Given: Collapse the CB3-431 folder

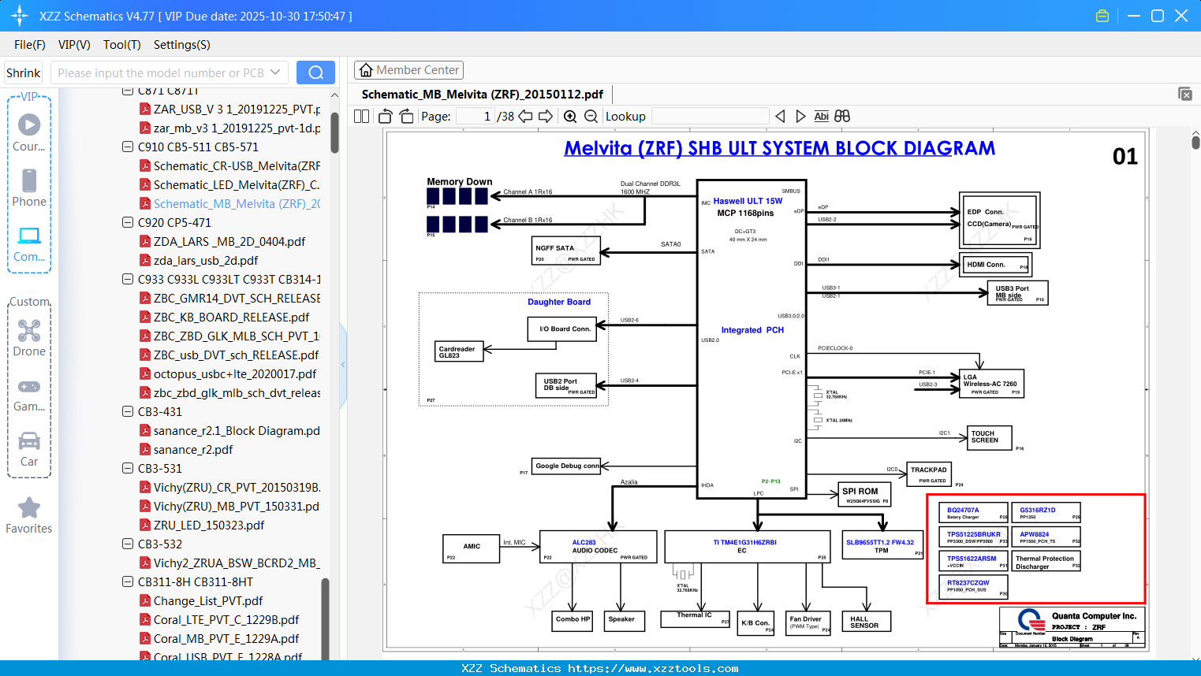Looking at the screenshot, I should click(128, 412).
